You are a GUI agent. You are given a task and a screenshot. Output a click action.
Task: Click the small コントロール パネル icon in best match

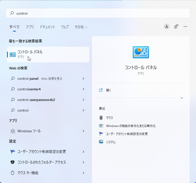(x=13, y=55)
